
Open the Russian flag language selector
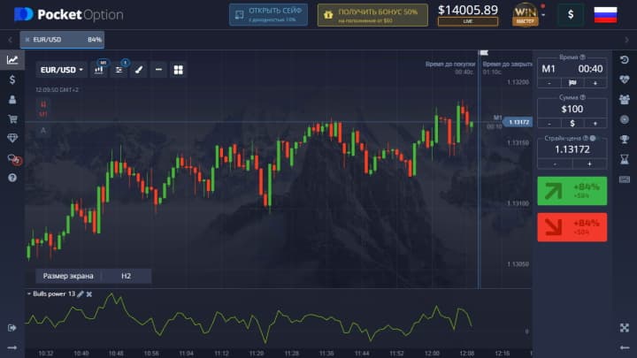coord(605,14)
